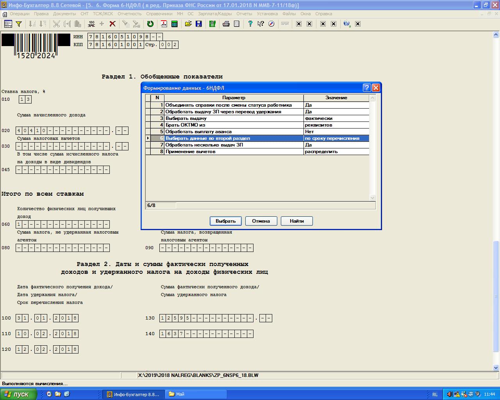Click the scissors cut icon
500x400 pixels.
(57, 24)
